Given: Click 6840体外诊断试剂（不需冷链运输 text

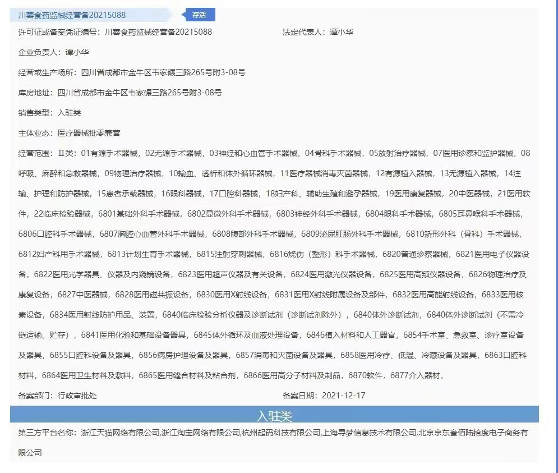Looking at the screenshot, I should 475,315.
